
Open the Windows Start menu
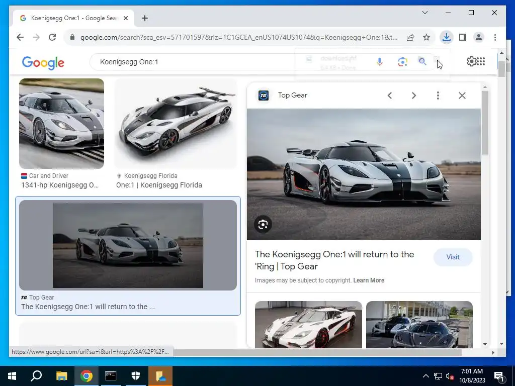[12, 376]
